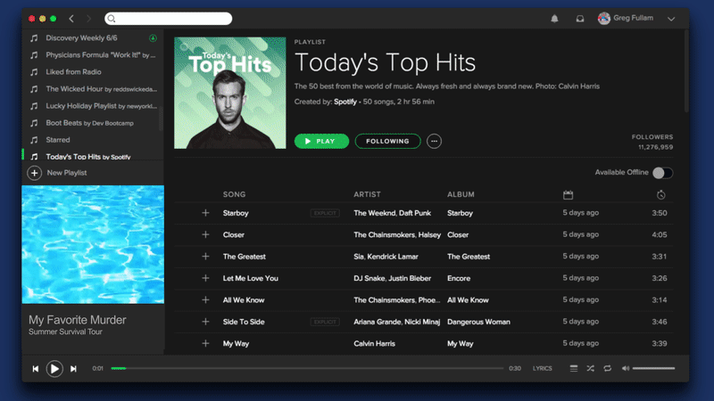Open the inbox tray icon
714x401 pixels.
click(579, 19)
